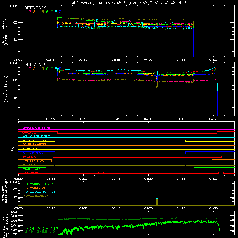Click the Flags y-axis label
This screenshot has width=238, height=238.
click(x=12, y=148)
